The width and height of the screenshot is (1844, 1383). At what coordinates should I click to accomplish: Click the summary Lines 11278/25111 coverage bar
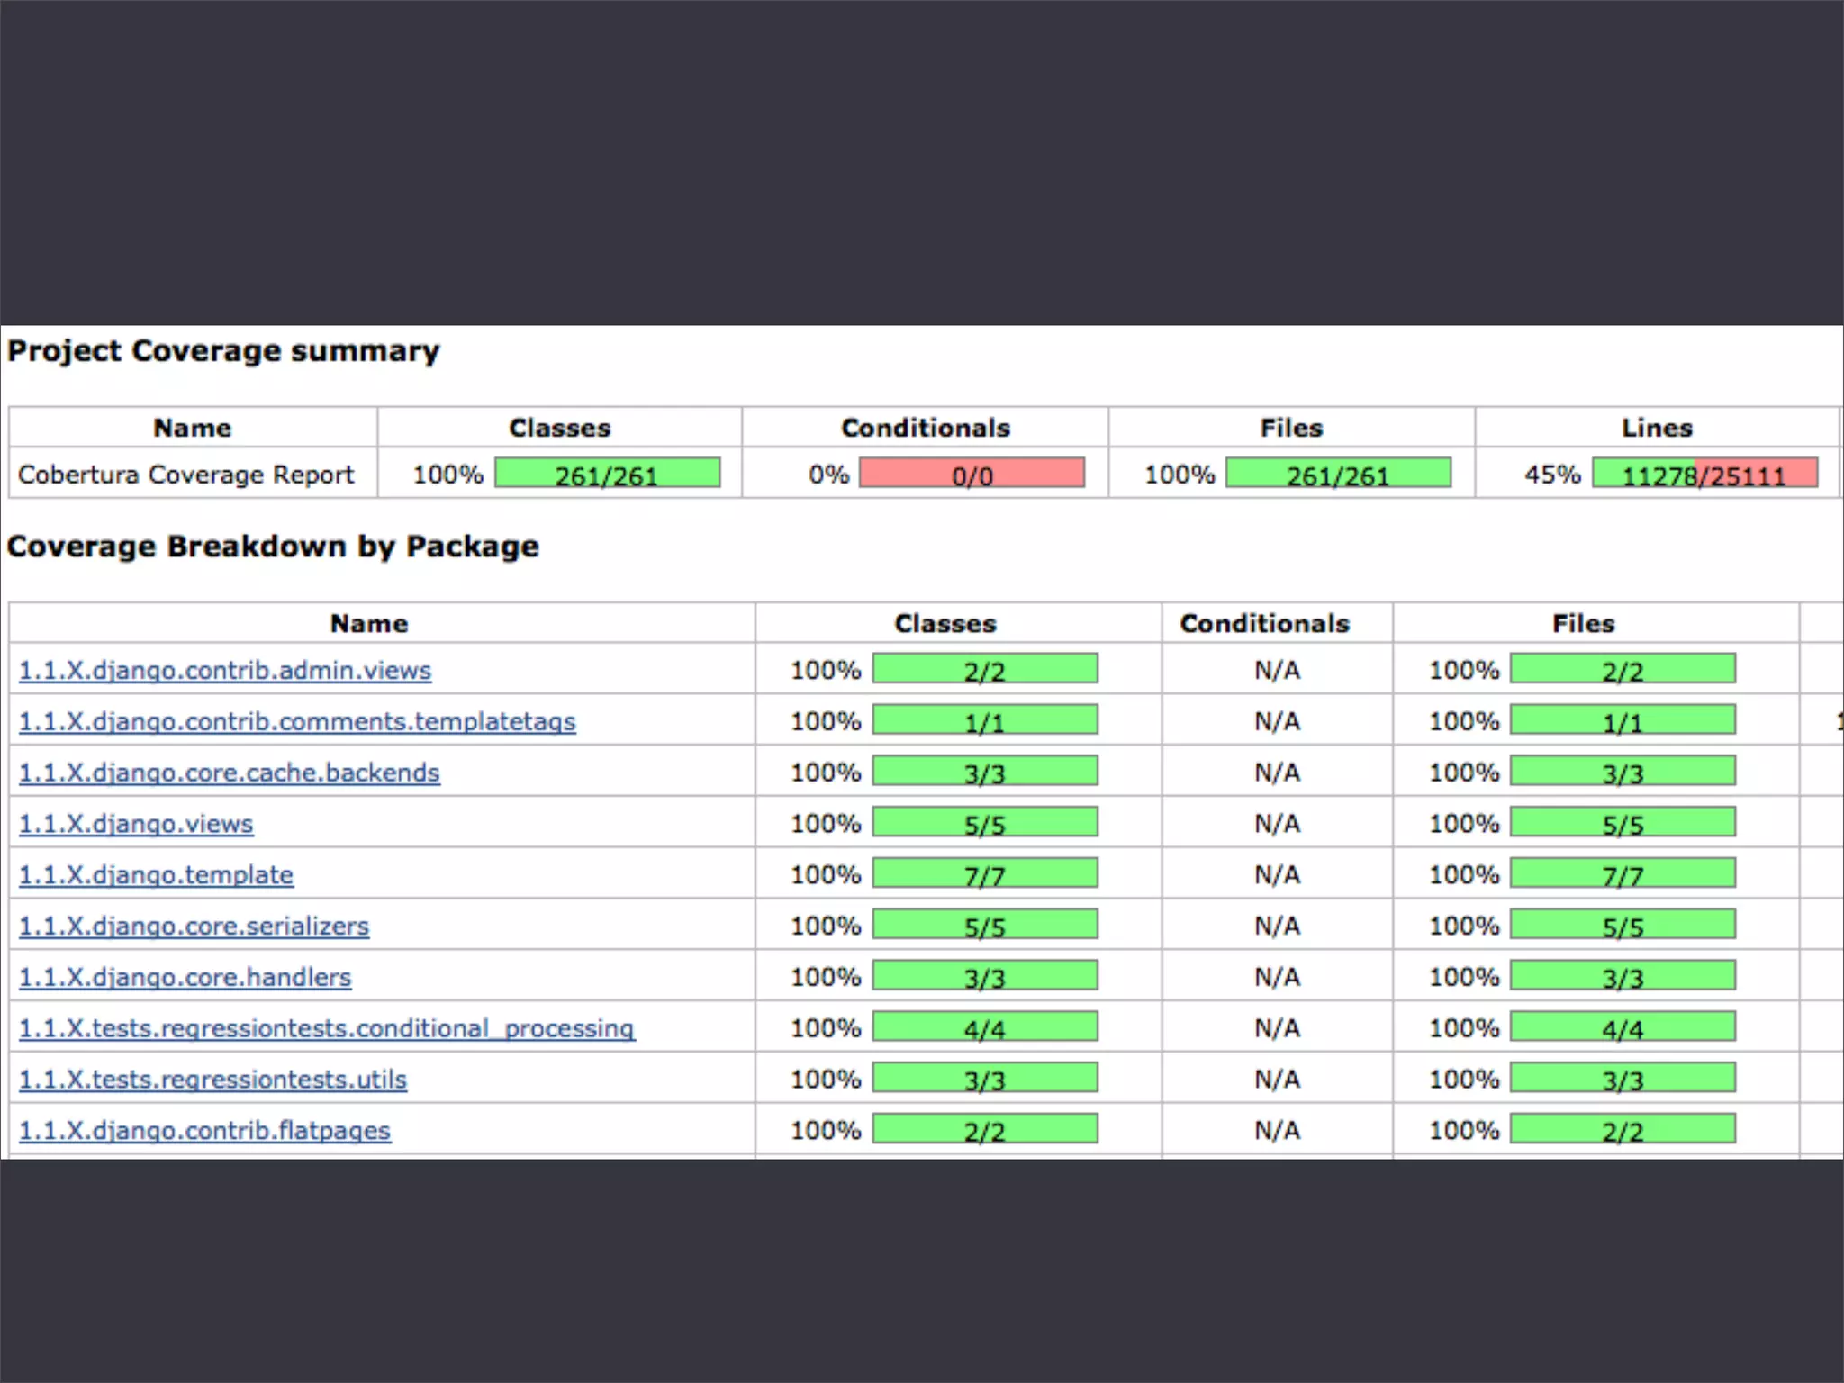[x=1704, y=474]
